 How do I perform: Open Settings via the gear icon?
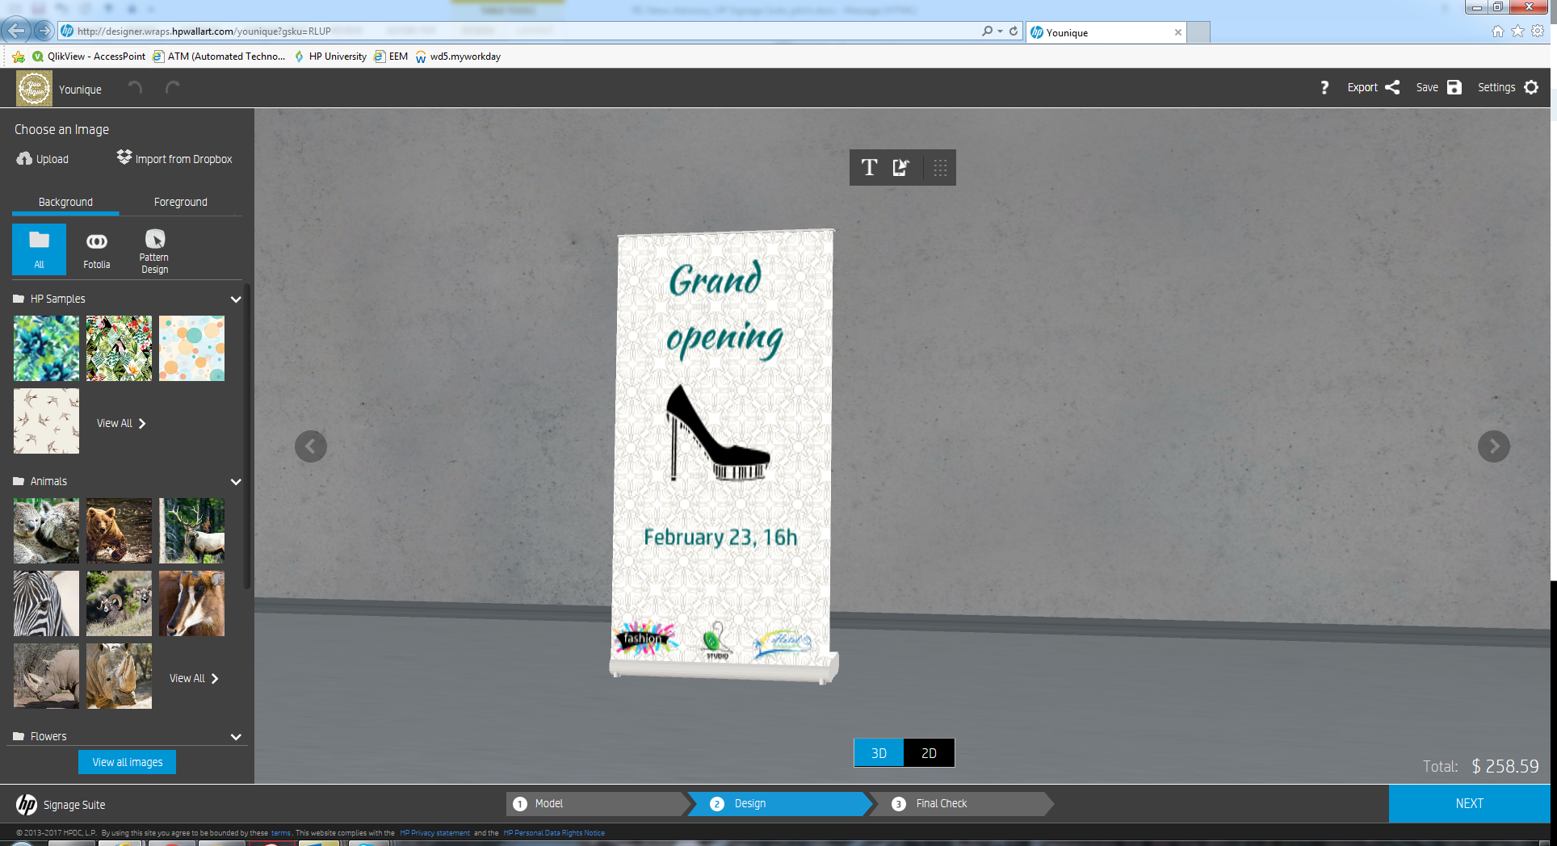click(x=1531, y=87)
